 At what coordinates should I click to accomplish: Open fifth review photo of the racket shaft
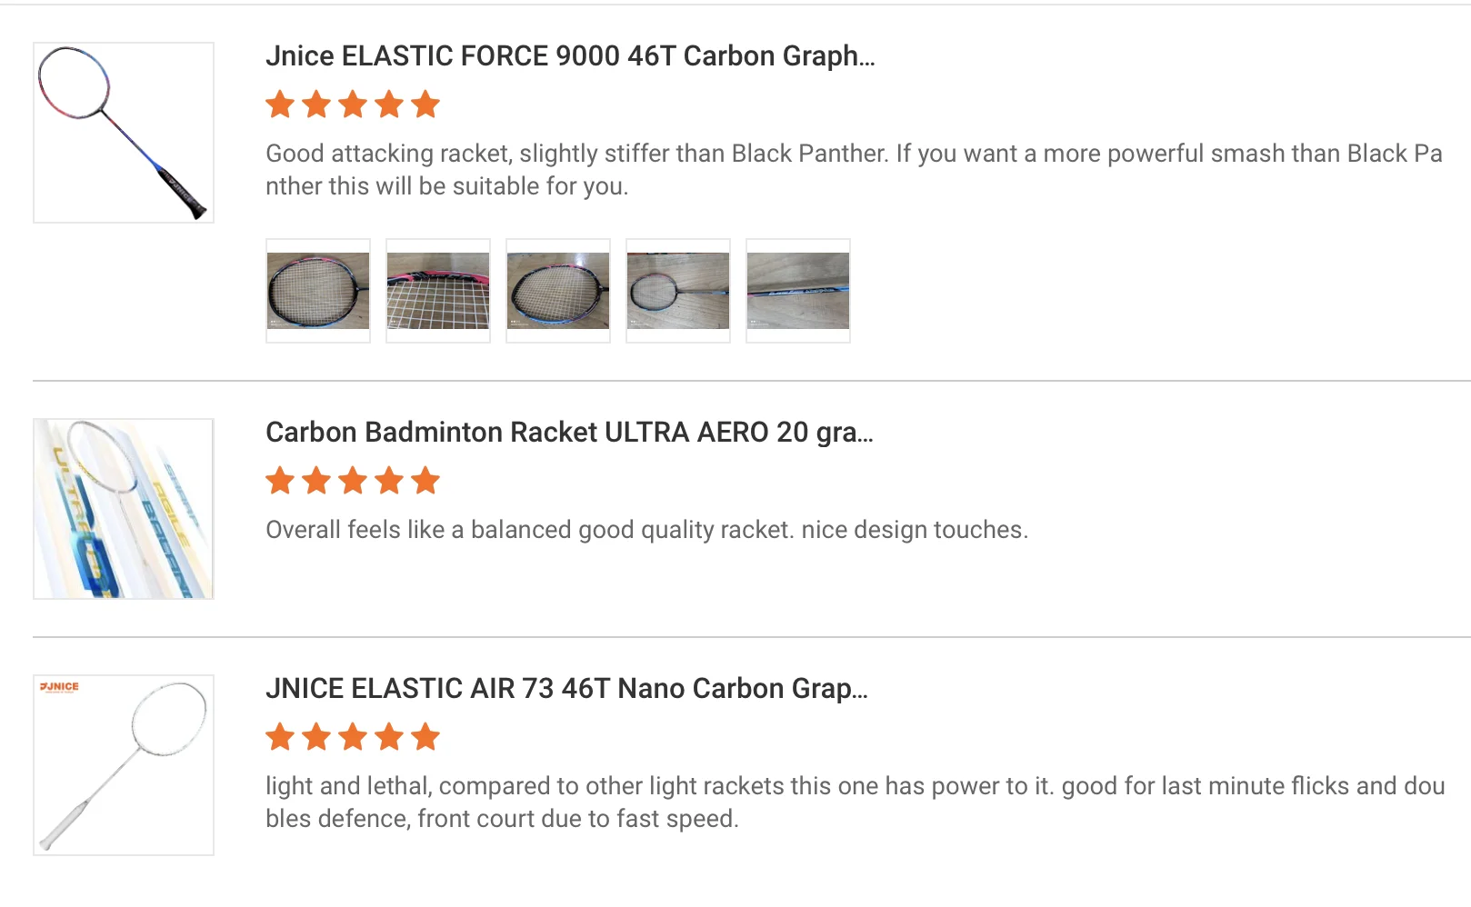click(x=798, y=291)
